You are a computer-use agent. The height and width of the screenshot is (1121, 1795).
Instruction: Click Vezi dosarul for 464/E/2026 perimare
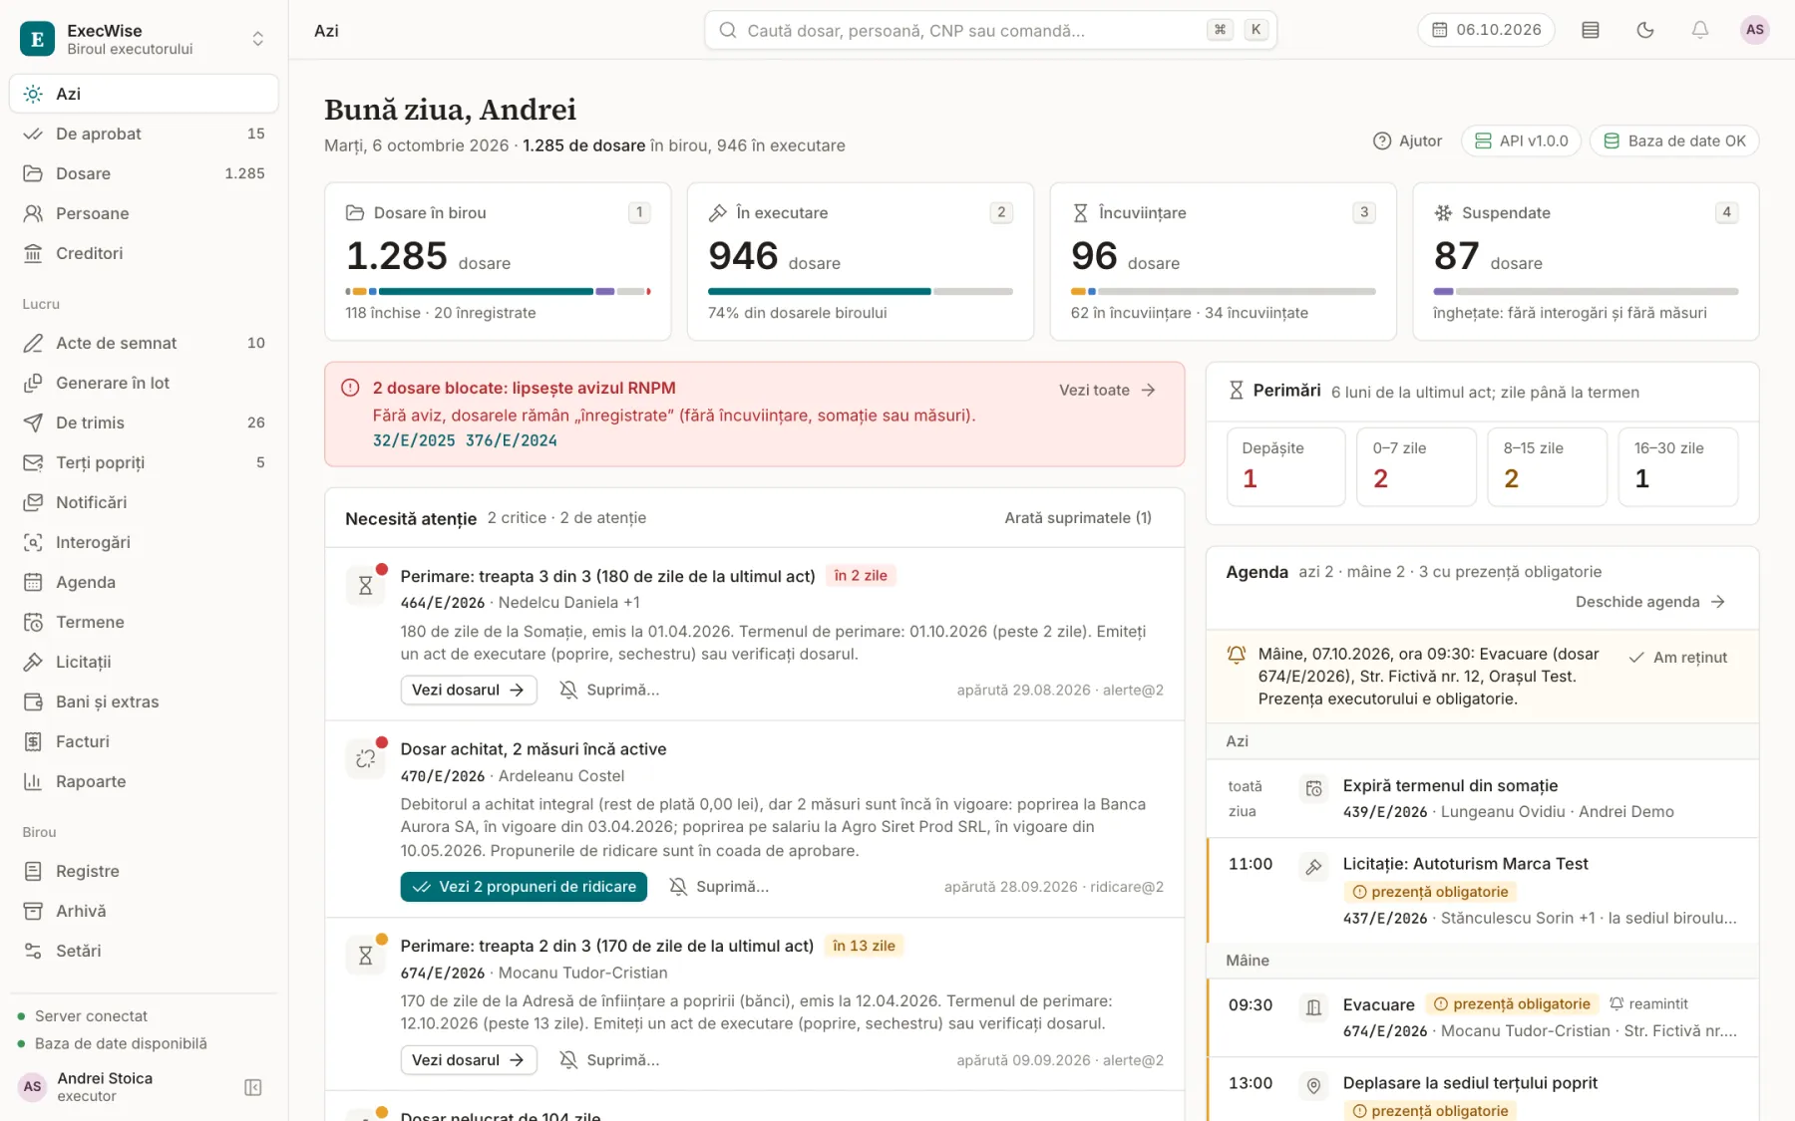coord(469,690)
